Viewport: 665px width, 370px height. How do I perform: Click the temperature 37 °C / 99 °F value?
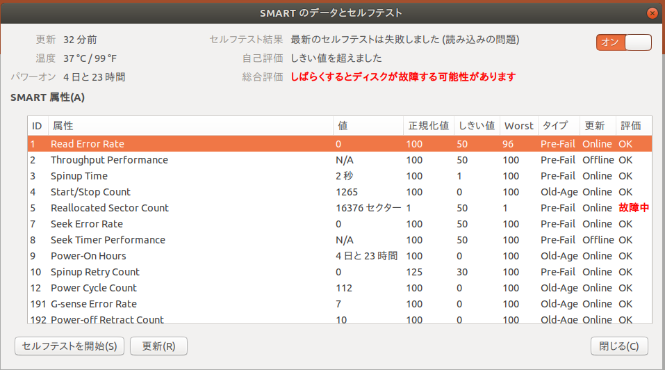point(90,58)
